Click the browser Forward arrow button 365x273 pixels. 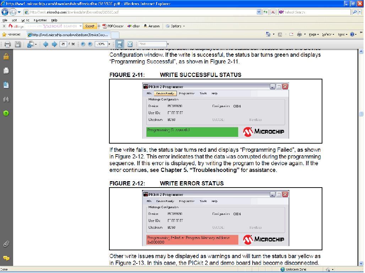[13, 12]
